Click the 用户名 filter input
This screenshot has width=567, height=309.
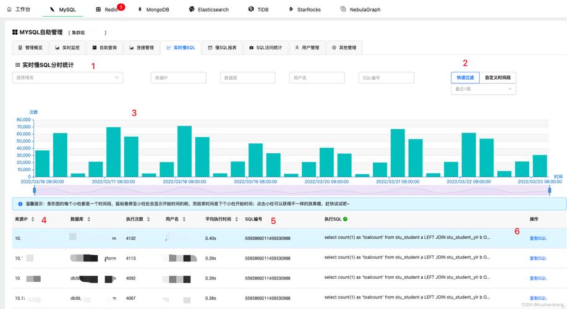coord(317,78)
